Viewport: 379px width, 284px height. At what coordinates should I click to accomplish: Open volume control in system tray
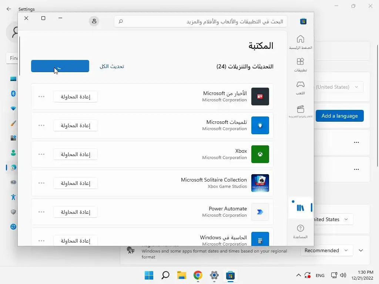click(343, 275)
